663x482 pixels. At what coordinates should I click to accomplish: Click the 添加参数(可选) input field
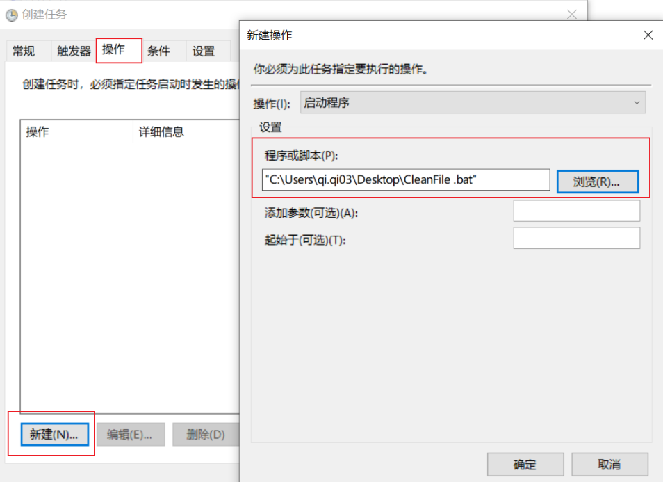click(577, 210)
